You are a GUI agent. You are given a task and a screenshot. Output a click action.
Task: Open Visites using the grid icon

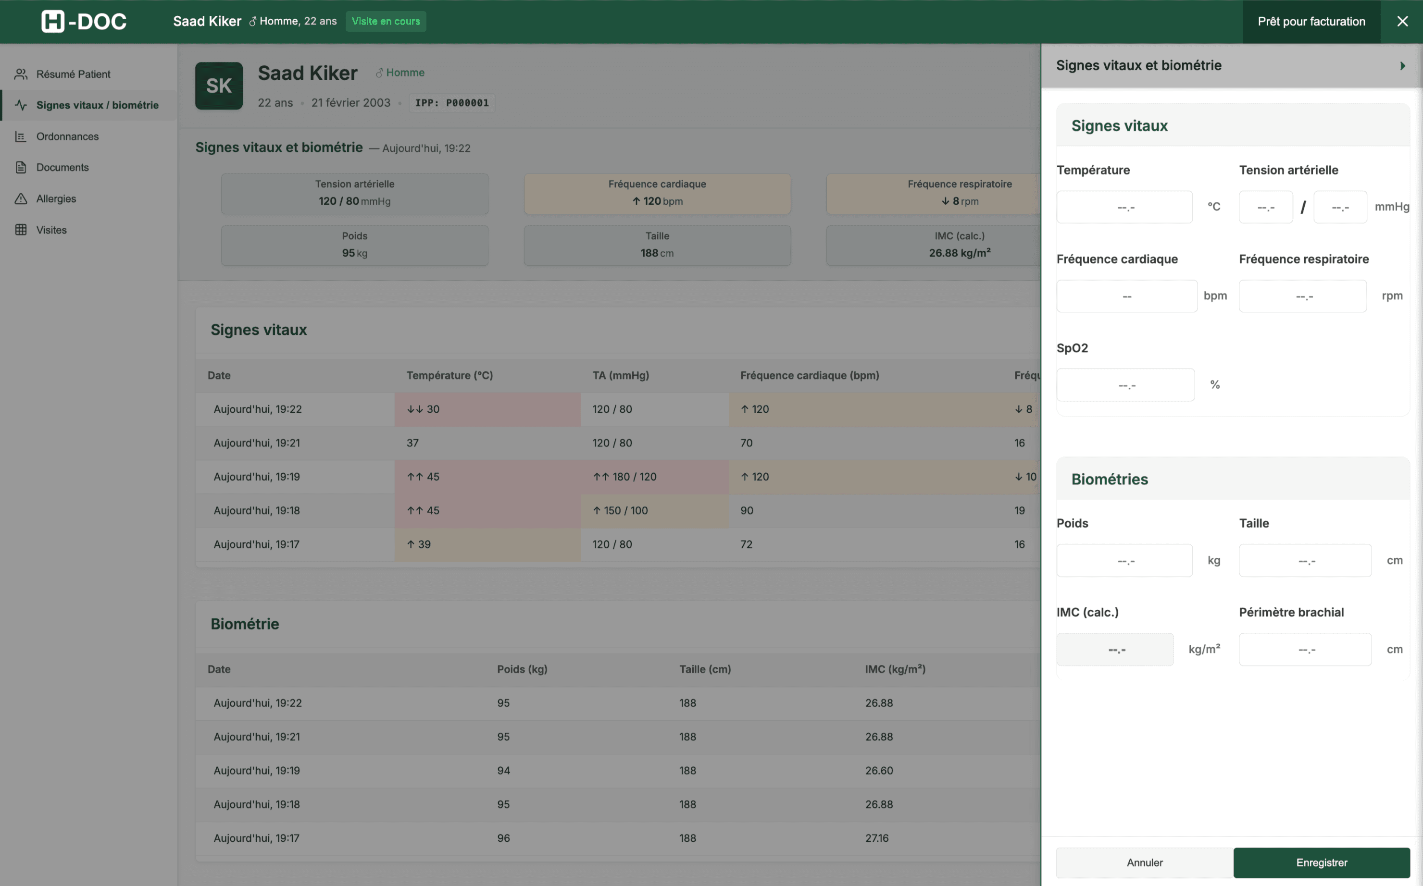pyautogui.click(x=21, y=229)
